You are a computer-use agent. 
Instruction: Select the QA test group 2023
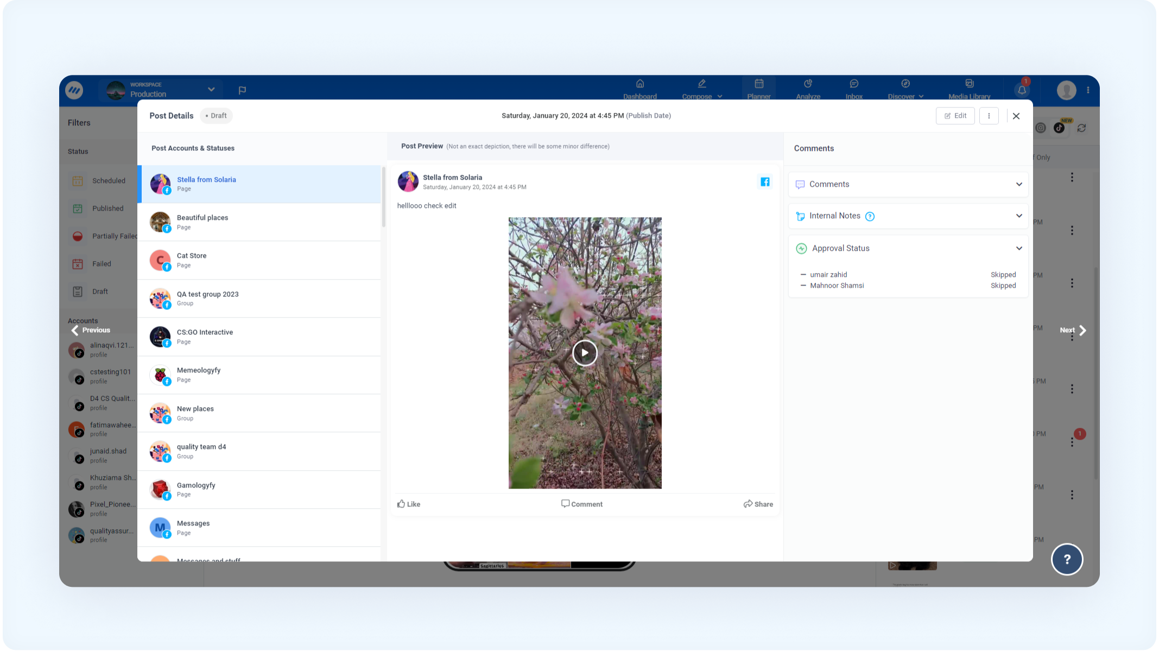pyautogui.click(x=260, y=299)
